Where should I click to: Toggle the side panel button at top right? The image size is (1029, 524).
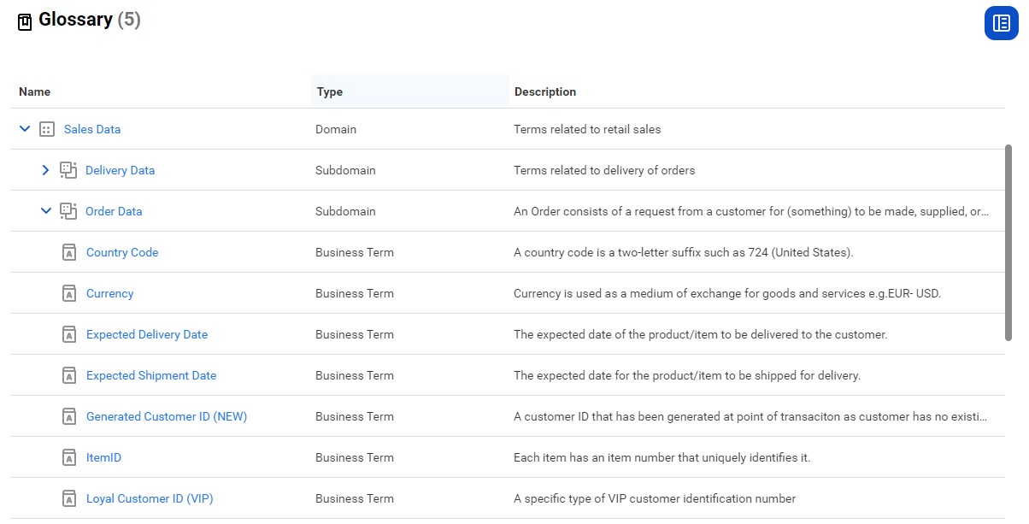1001,23
